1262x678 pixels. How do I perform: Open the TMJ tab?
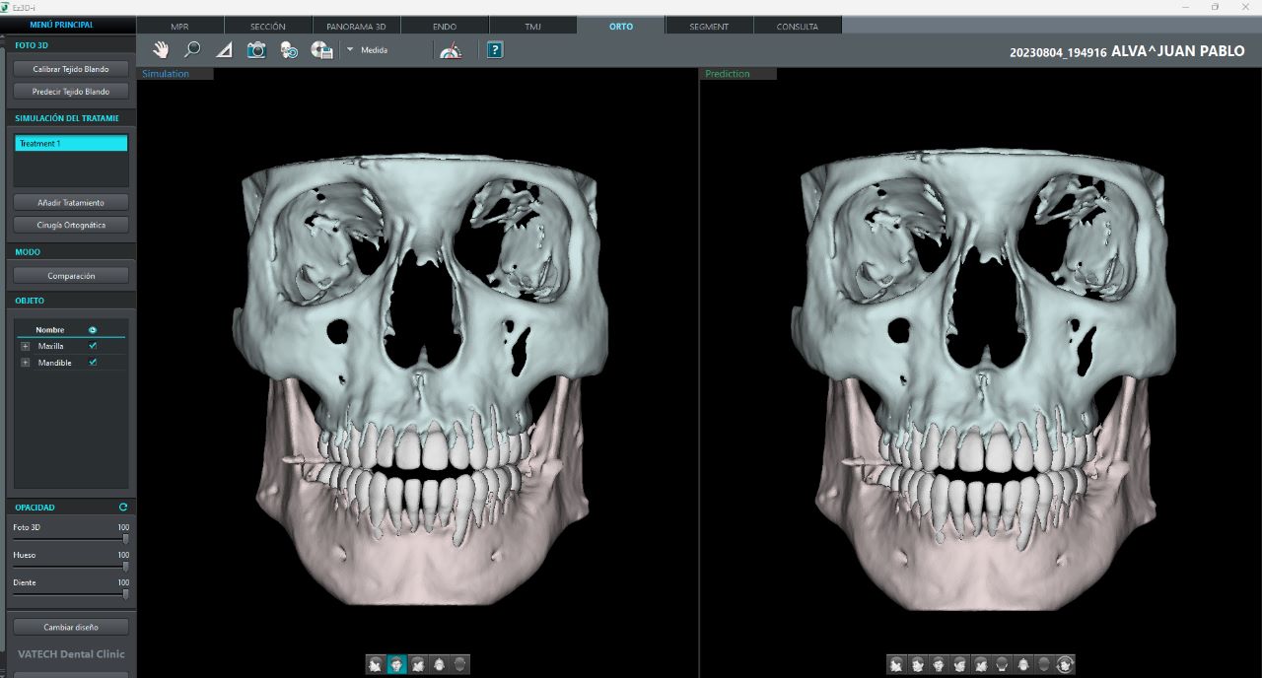(532, 27)
